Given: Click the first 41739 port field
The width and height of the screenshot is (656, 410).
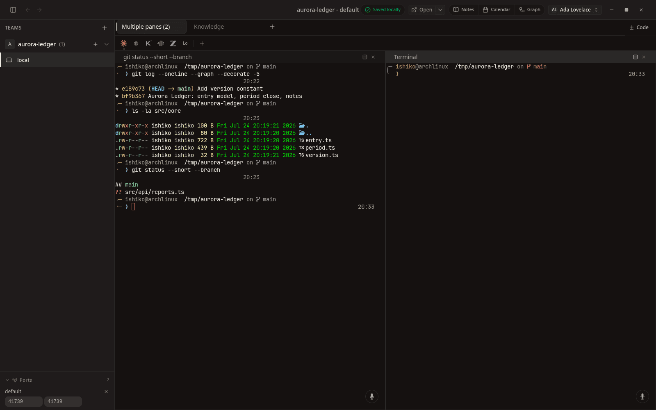Looking at the screenshot, I should (x=24, y=401).
